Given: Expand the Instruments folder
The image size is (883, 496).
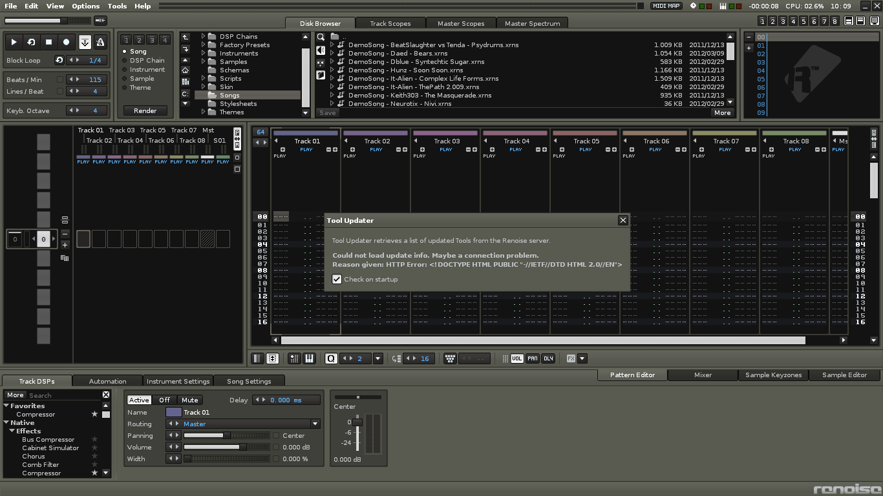Looking at the screenshot, I should pyautogui.click(x=203, y=53).
